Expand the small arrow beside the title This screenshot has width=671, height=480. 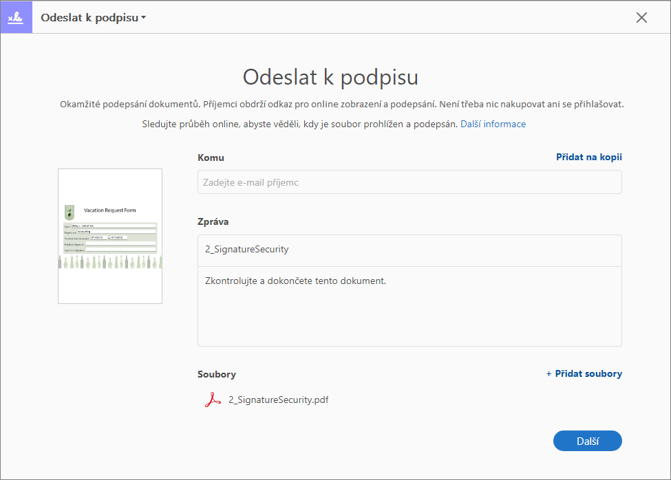(144, 18)
